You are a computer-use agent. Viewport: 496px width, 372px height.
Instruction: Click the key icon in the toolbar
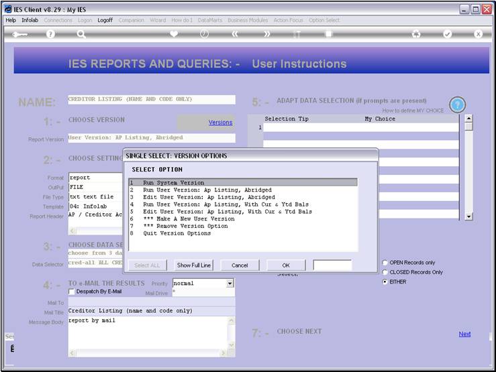point(19,34)
